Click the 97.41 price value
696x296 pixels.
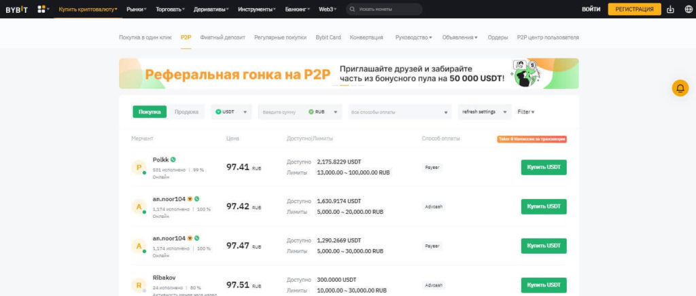tap(238, 168)
